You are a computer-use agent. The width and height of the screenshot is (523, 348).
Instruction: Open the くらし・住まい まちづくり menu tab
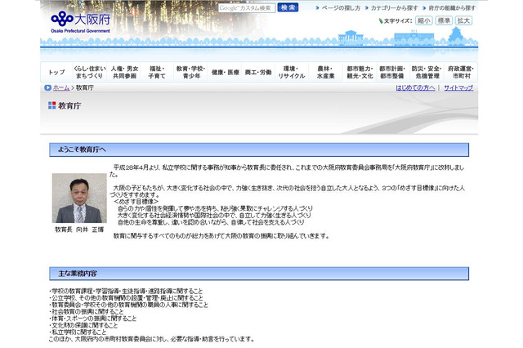coord(89,72)
